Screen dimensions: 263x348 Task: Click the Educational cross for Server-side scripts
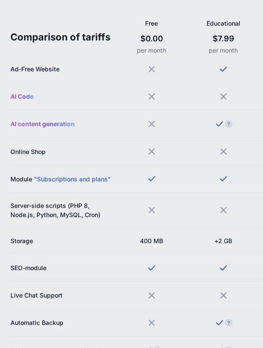(223, 210)
